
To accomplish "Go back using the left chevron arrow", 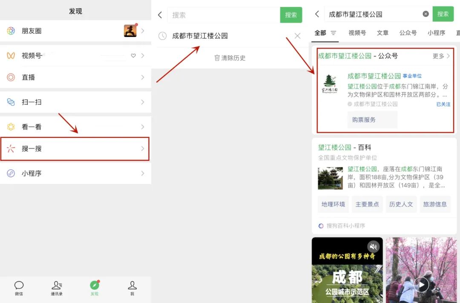I will 317,14.
